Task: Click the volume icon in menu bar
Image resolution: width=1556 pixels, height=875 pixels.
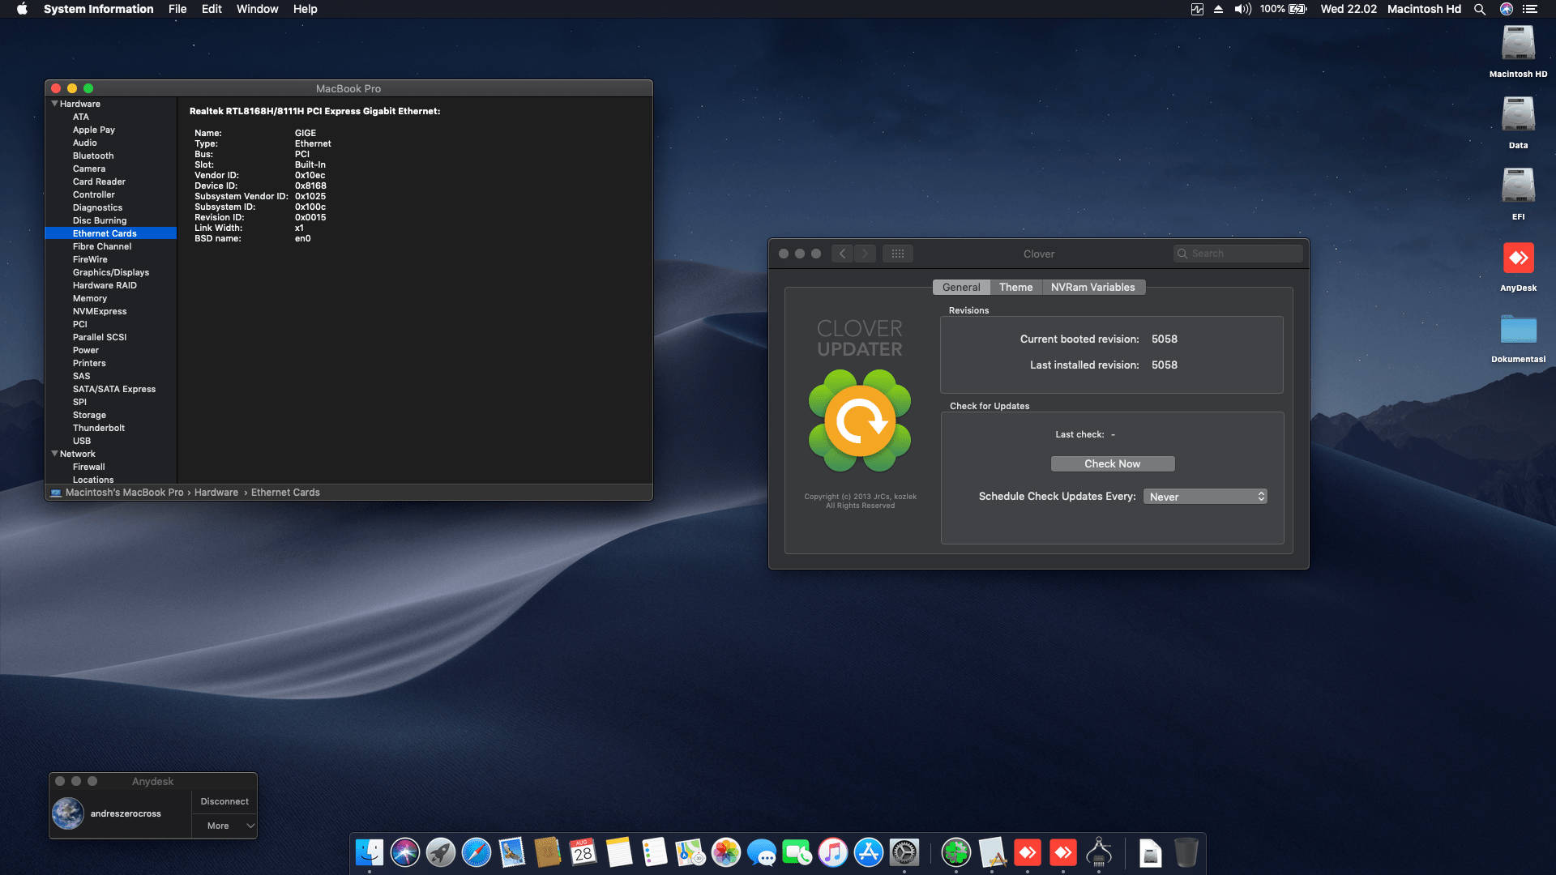Action: point(1242,9)
